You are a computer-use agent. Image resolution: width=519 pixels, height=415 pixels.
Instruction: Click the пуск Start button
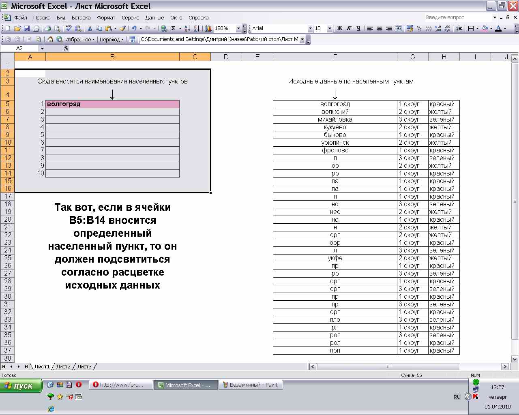coord(21,385)
